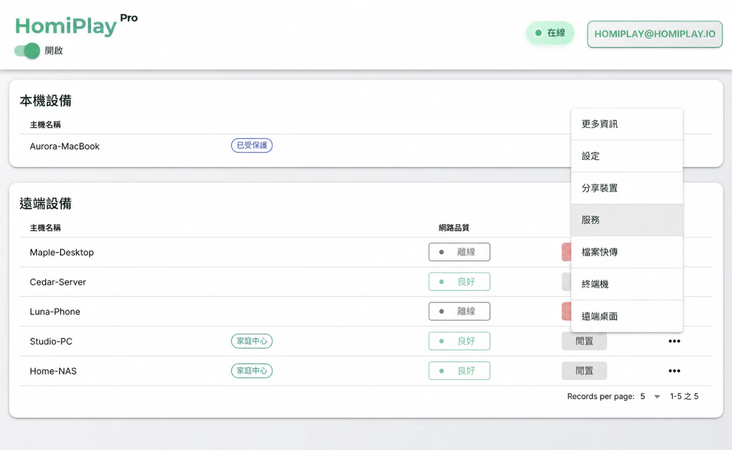Click the 離線 status chip for Maple-Desktop

tap(460, 252)
